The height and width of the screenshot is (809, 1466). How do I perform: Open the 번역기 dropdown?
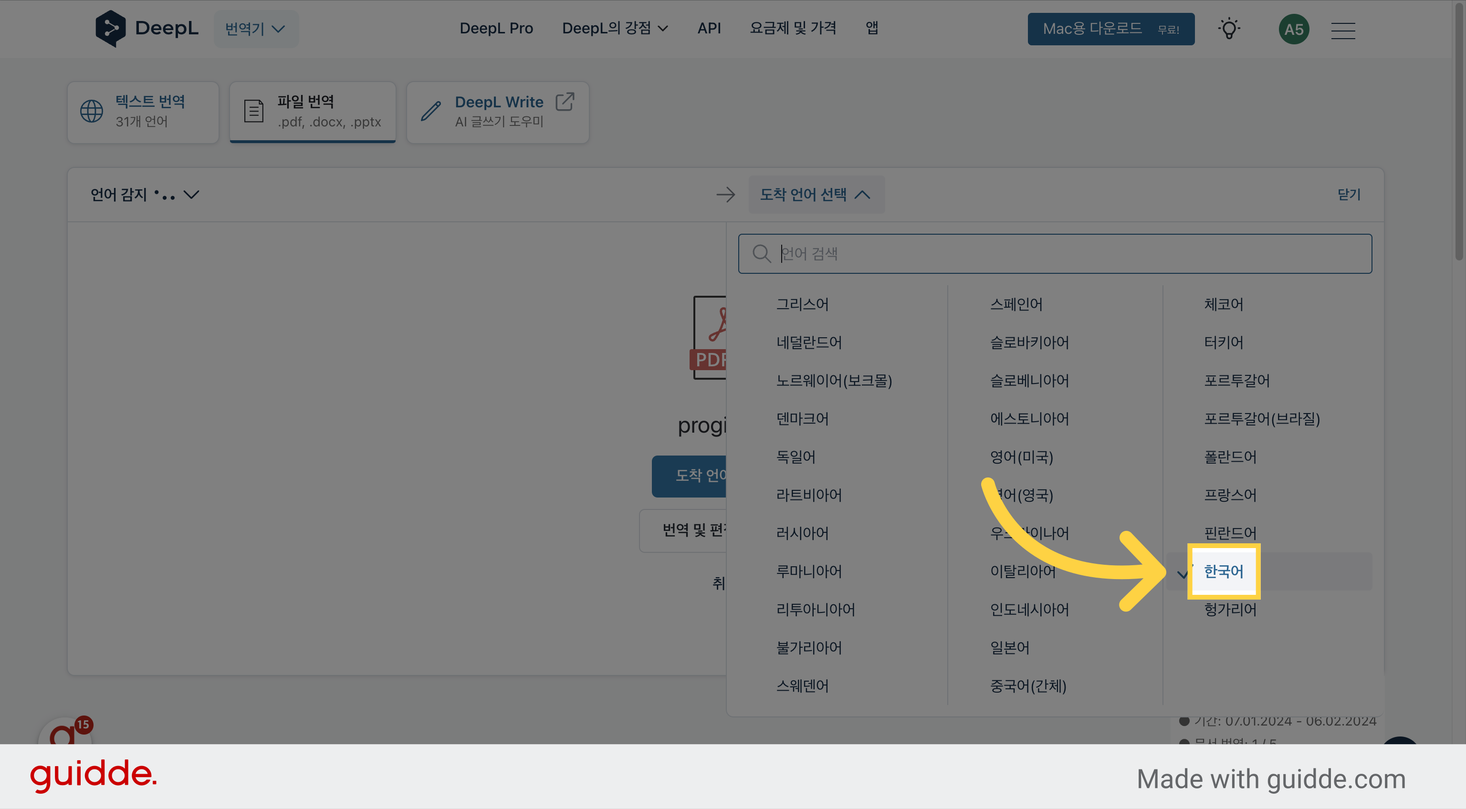[x=255, y=29]
